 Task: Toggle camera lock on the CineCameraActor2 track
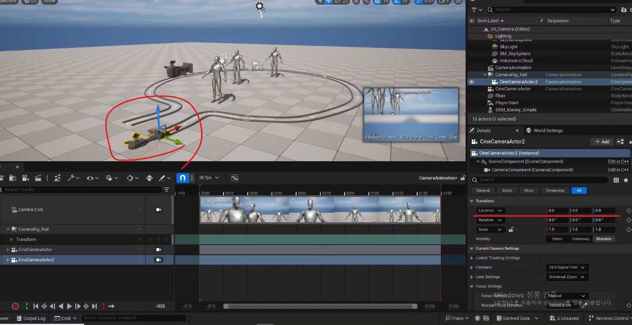click(x=159, y=260)
